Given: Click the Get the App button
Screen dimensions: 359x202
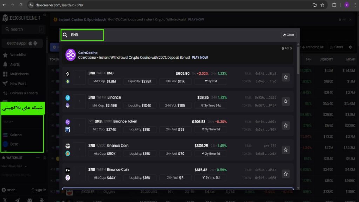Looking at the screenshot, I should coord(22,43).
